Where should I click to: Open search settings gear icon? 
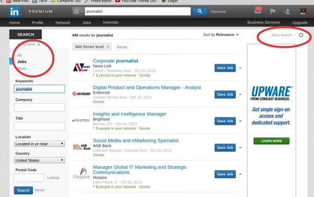(301, 35)
